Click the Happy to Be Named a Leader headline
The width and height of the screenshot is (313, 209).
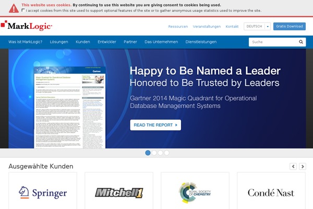205,71
